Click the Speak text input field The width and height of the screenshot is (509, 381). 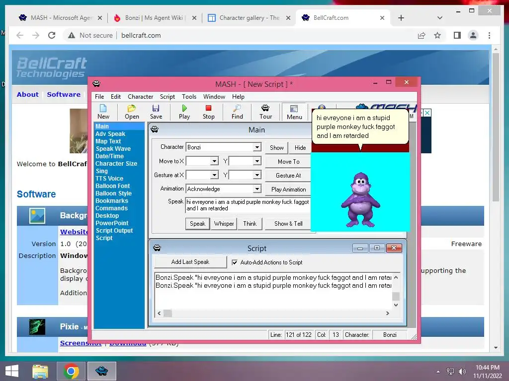[x=248, y=205]
